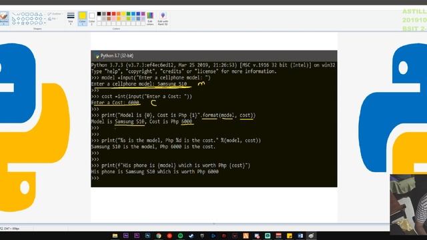Open File Explorer from taskbar

point(115,235)
